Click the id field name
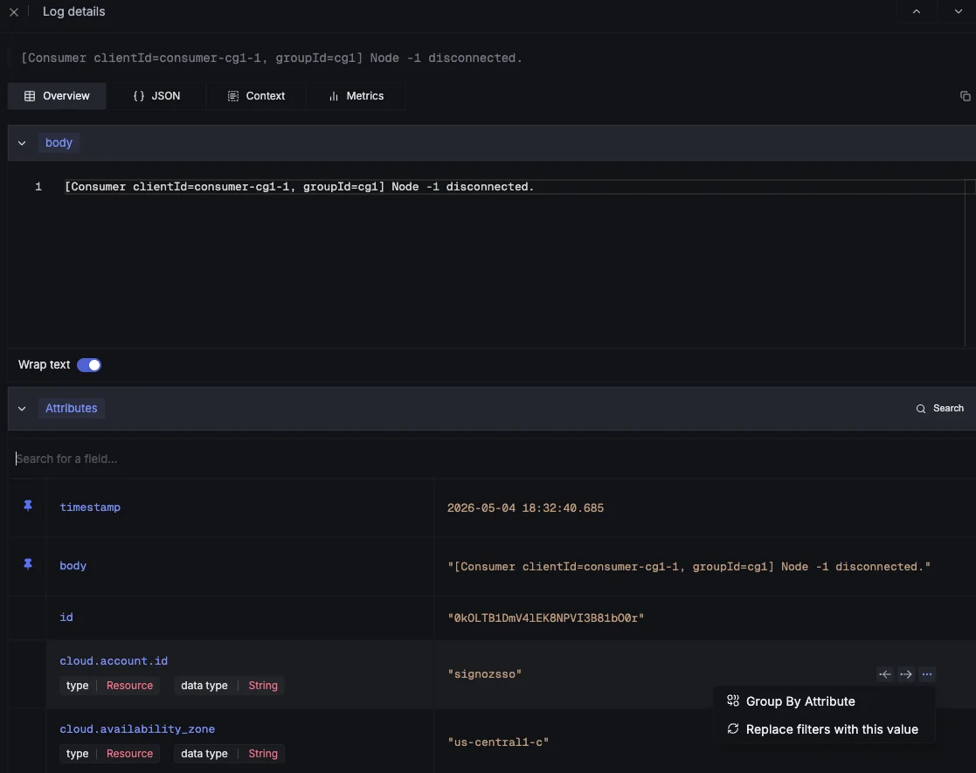Image resolution: width=976 pixels, height=773 pixels. 66,618
